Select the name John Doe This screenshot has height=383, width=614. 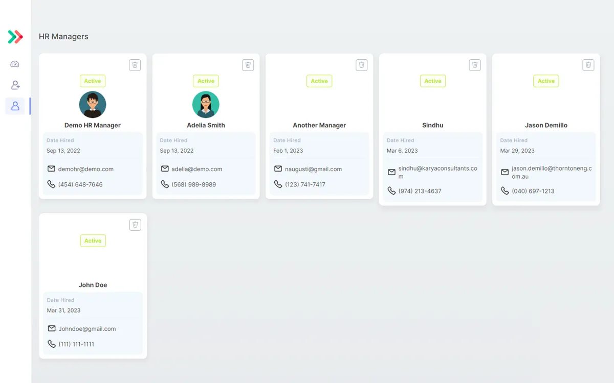click(x=93, y=285)
